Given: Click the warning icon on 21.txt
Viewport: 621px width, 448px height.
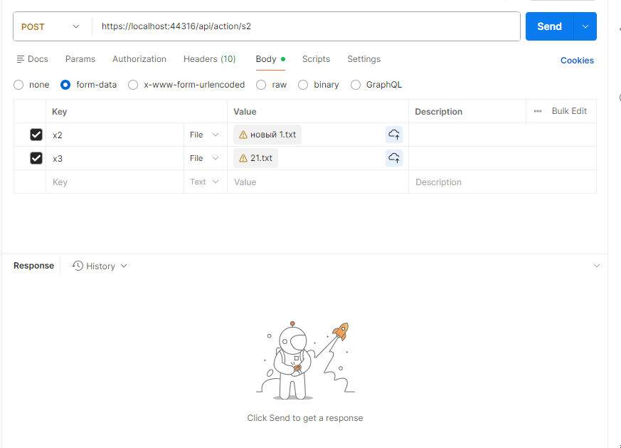Looking at the screenshot, I should pyautogui.click(x=243, y=158).
